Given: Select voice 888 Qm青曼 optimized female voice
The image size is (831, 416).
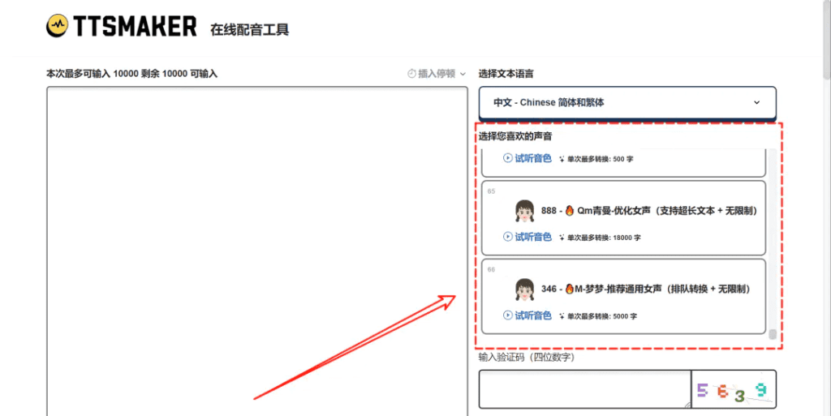Looking at the screenshot, I should click(x=623, y=217).
